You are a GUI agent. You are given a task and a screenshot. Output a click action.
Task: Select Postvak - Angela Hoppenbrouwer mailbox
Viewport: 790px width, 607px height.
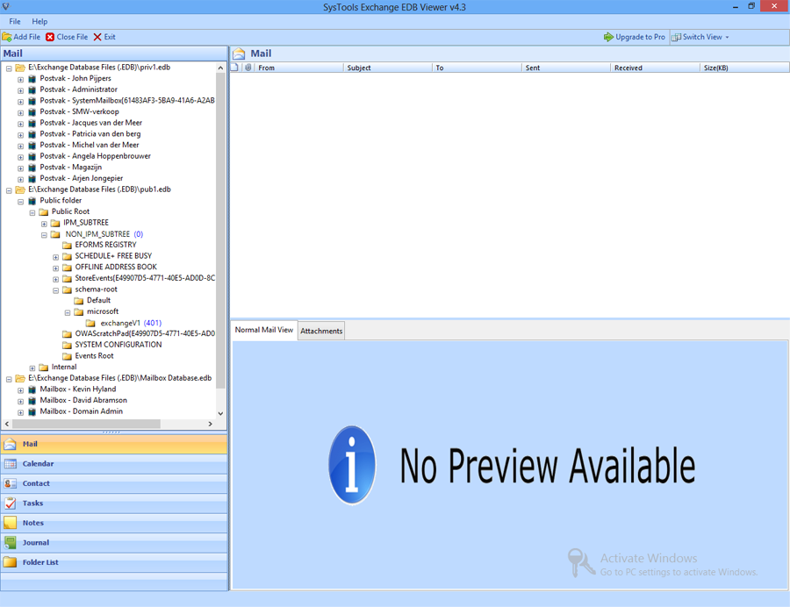[x=95, y=156]
